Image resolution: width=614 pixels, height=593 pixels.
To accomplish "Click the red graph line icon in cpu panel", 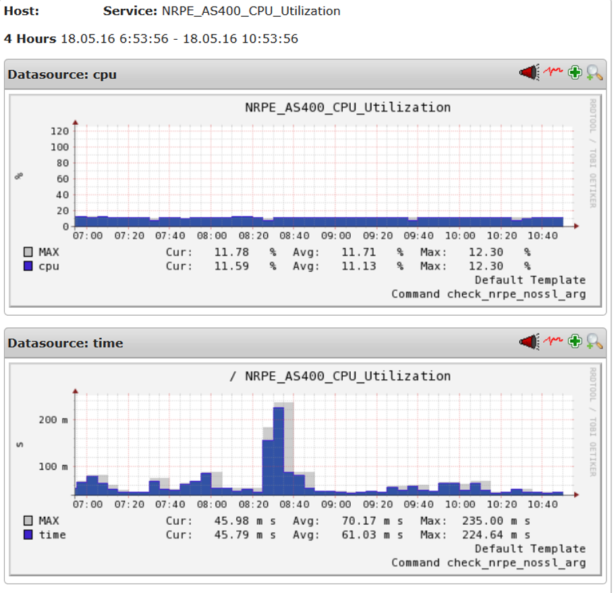I will point(553,72).
